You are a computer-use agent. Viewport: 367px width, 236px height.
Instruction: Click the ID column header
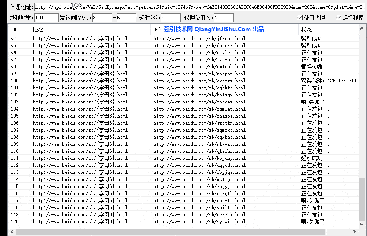[x=13, y=30]
